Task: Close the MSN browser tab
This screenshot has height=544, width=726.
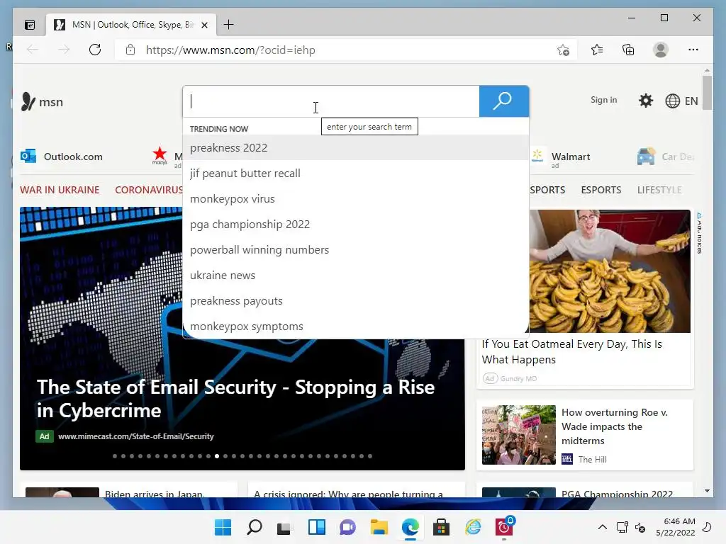Action: pos(204,25)
